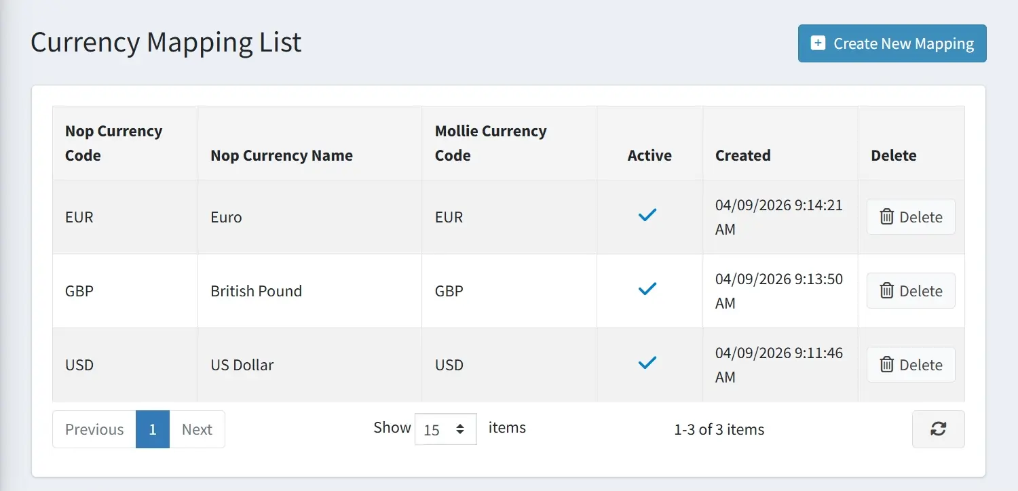Click the USD cell in the Nop Currency Code column

(x=125, y=365)
